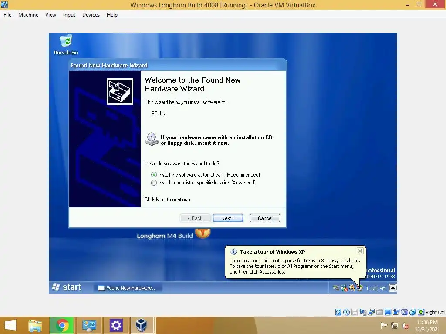This screenshot has width=446, height=334.
Task: Click the Longhorn M4 Build desktop text
Action: tap(165, 236)
